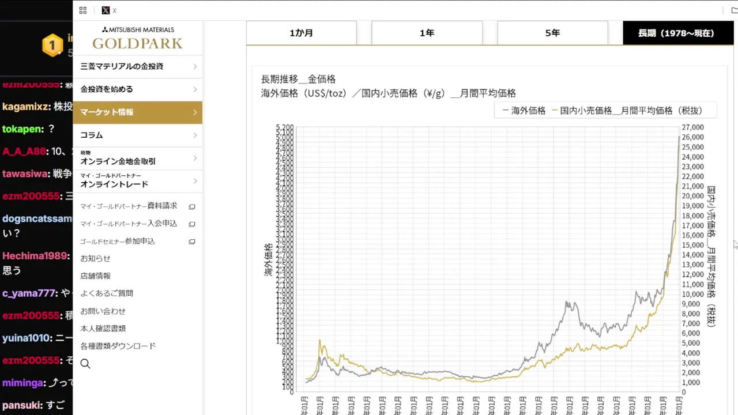The width and height of the screenshot is (738, 415).
Task: Expand 金投資を始める menu chevron
Action: click(x=195, y=89)
